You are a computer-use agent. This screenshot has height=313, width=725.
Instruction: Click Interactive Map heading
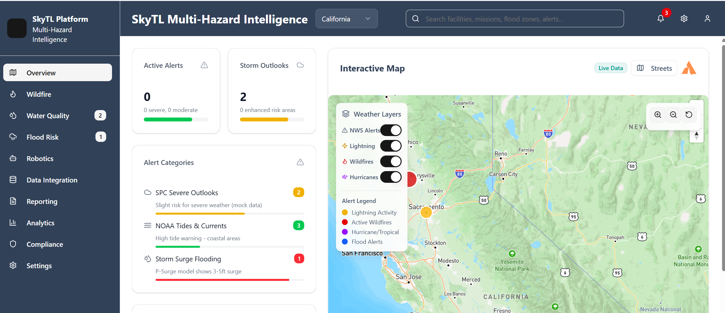pyautogui.click(x=372, y=68)
